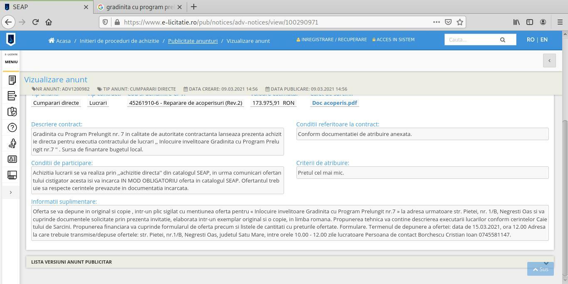Image resolution: width=568 pixels, height=284 pixels.
Task: Reload the page with browser refresh button
Action: [x=35, y=22]
